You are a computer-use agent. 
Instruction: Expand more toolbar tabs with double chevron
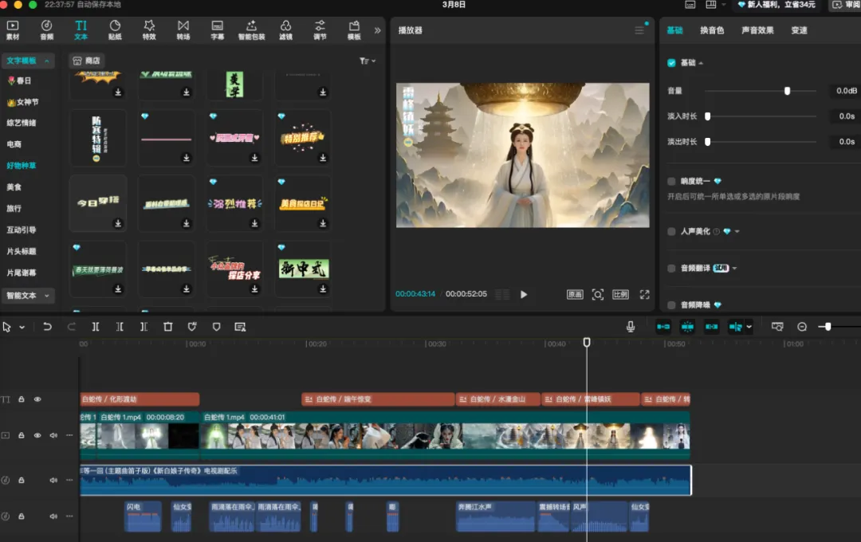[x=378, y=30]
